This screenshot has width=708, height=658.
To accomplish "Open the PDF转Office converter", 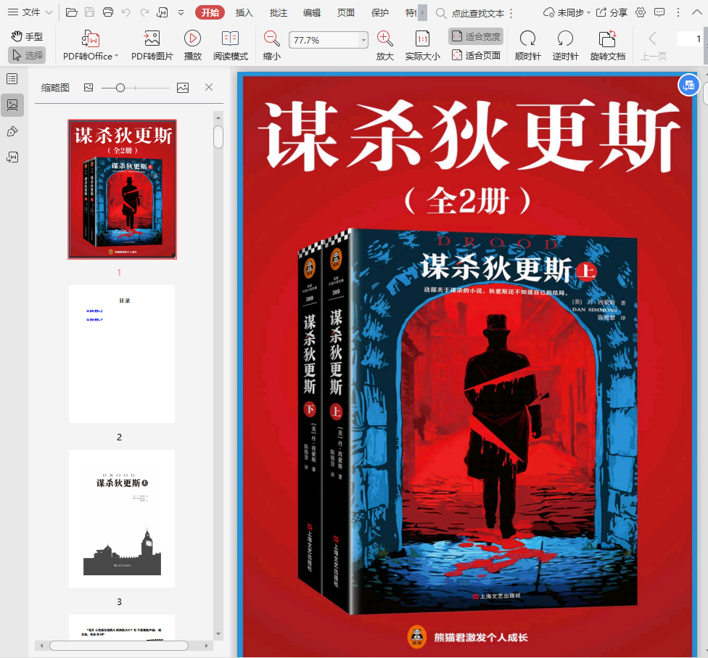I will pos(90,45).
